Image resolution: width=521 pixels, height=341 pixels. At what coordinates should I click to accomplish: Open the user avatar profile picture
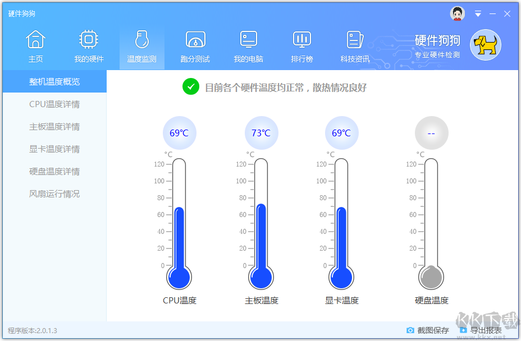[x=457, y=13]
